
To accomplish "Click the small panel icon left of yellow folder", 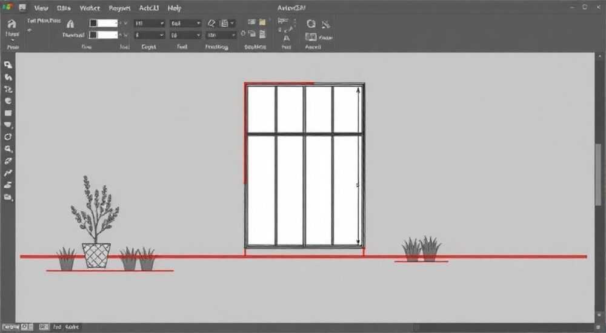I will pos(251,22).
